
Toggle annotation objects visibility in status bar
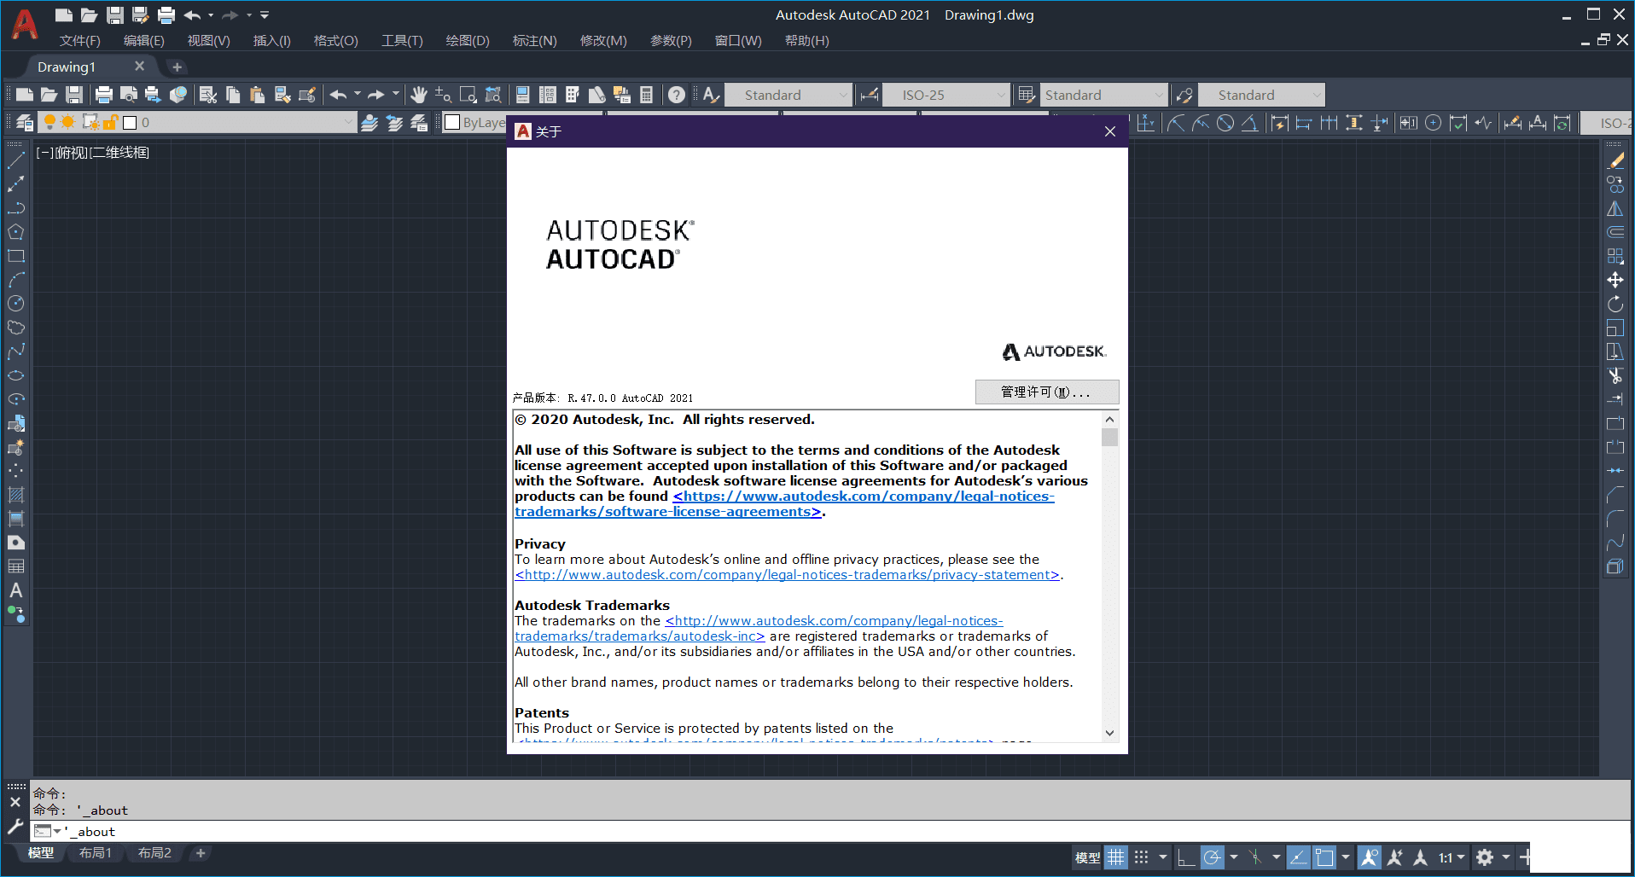click(1369, 857)
